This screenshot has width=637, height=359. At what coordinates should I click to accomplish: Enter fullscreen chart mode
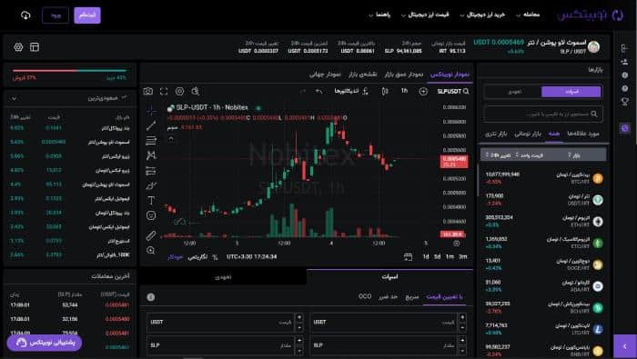click(164, 91)
